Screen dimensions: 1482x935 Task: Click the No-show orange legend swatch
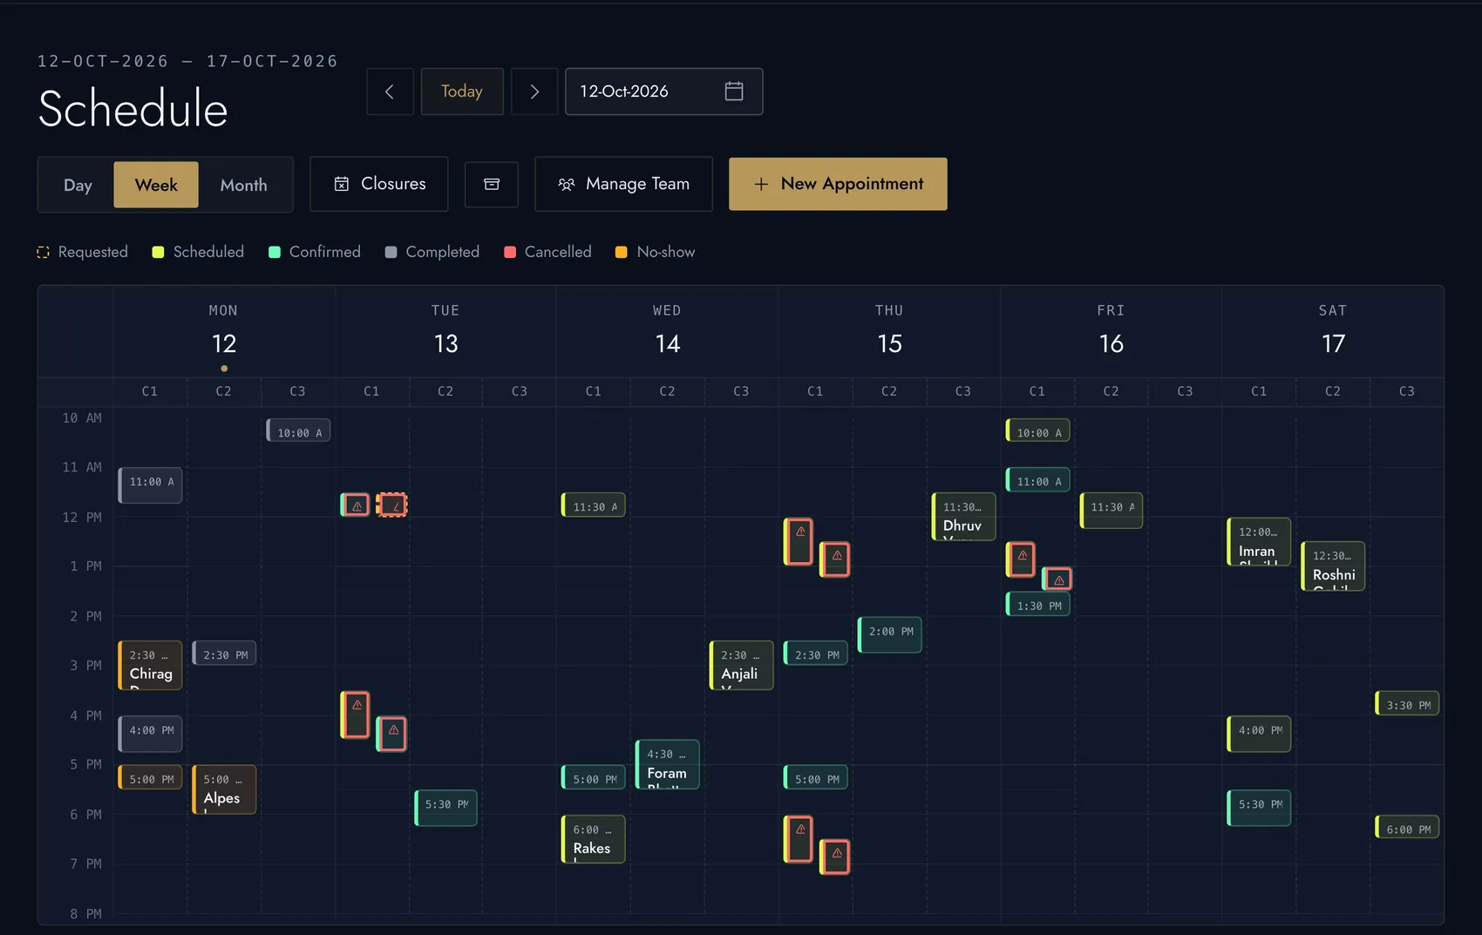pos(622,252)
